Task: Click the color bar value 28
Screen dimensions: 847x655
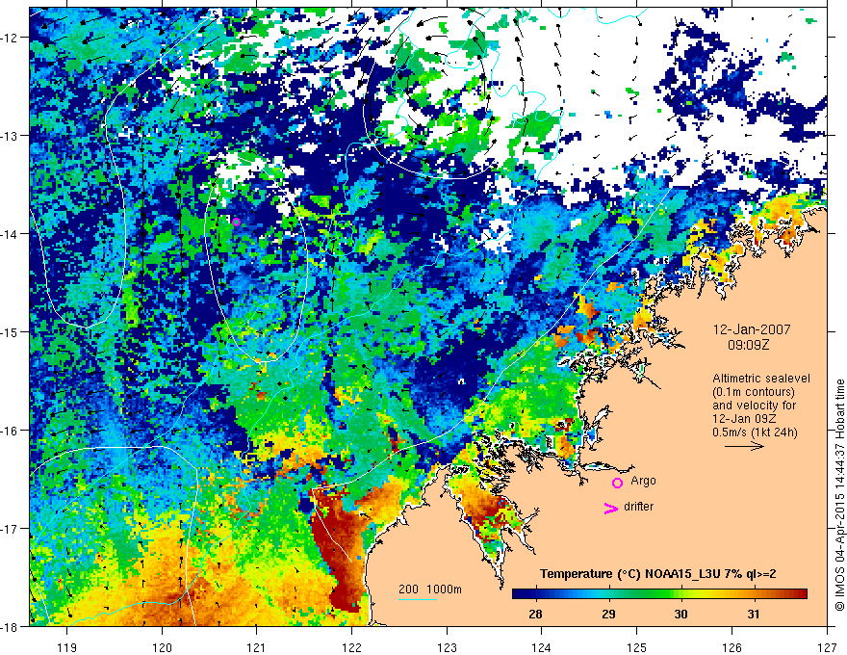Action: [x=535, y=614]
